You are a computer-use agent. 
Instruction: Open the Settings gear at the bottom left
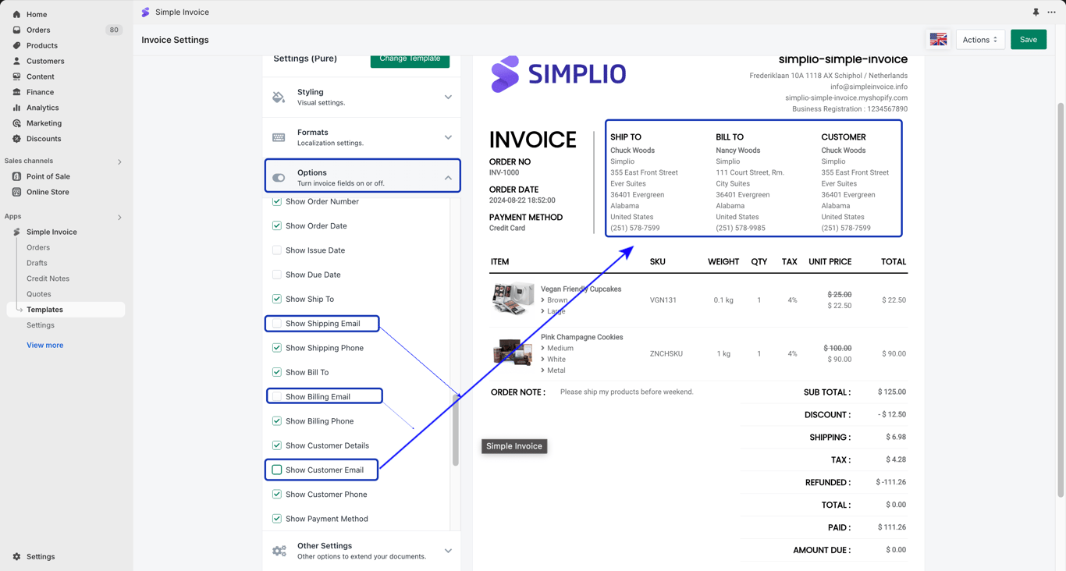click(16, 557)
